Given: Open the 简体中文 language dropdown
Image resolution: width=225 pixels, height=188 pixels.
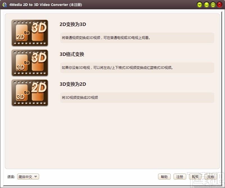Looking at the screenshot, I should [x=28, y=177].
